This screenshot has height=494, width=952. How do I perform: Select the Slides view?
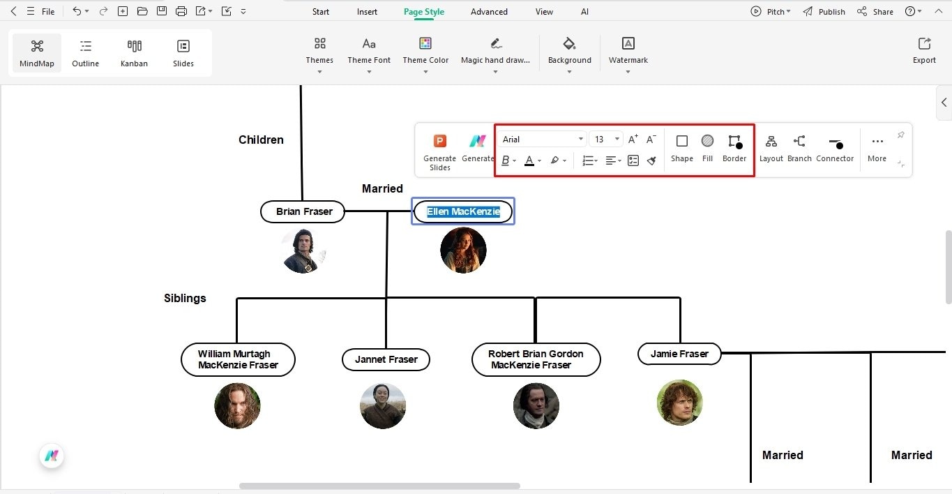click(183, 52)
